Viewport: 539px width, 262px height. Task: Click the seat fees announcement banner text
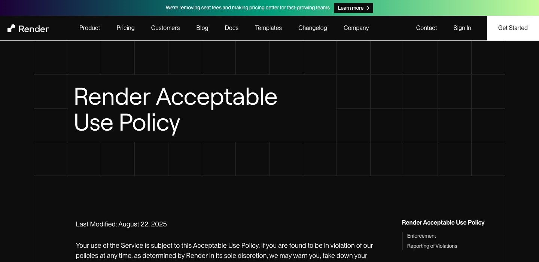pyautogui.click(x=248, y=8)
